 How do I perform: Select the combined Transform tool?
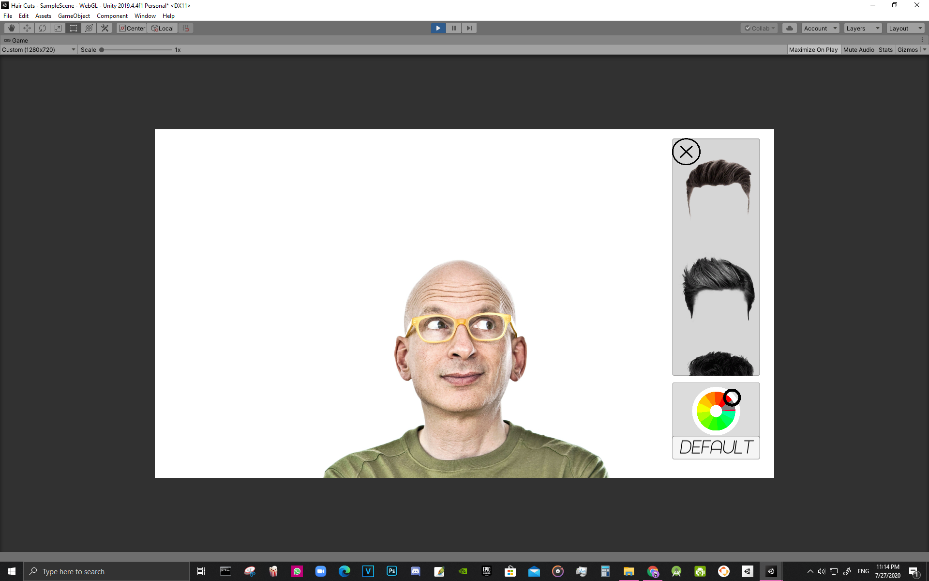tap(89, 28)
